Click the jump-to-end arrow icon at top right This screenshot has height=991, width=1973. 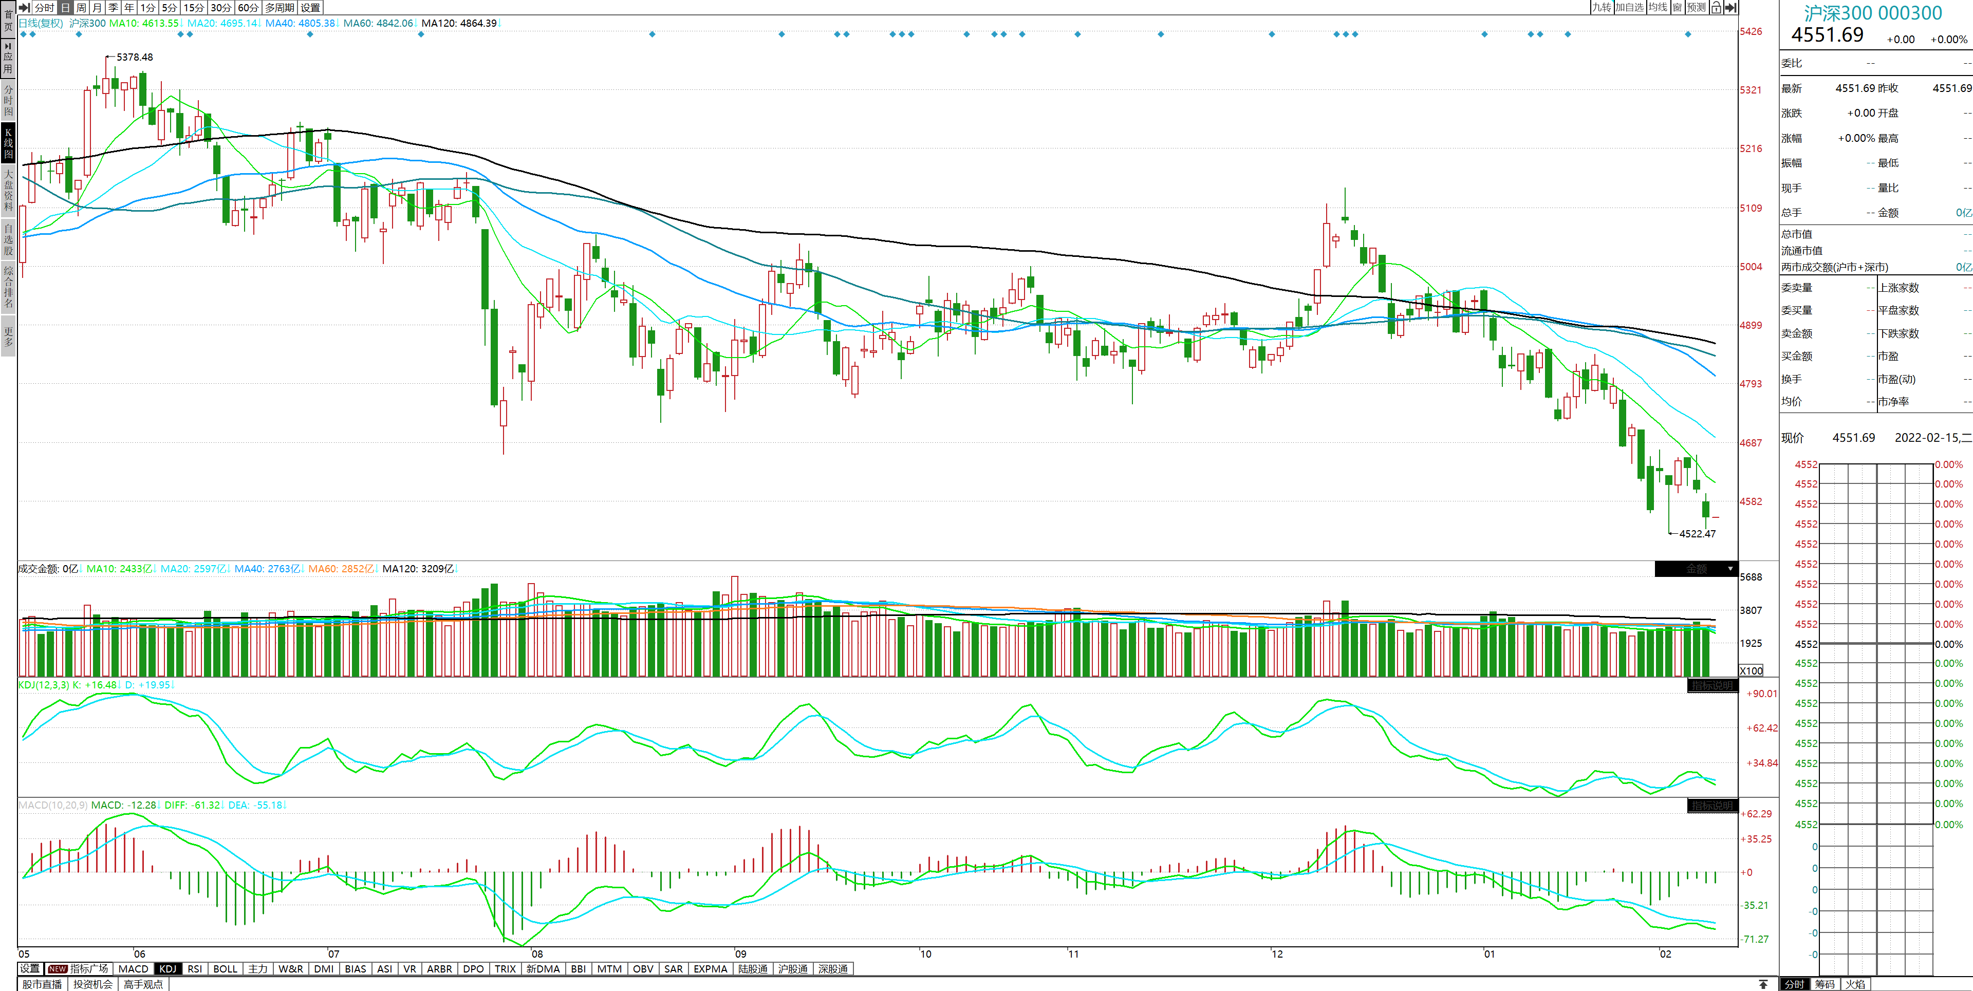click(1731, 8)
